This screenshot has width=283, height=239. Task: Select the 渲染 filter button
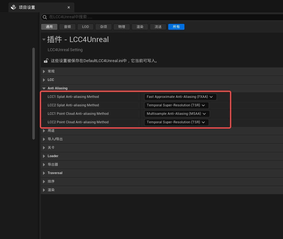click(140, 27)
